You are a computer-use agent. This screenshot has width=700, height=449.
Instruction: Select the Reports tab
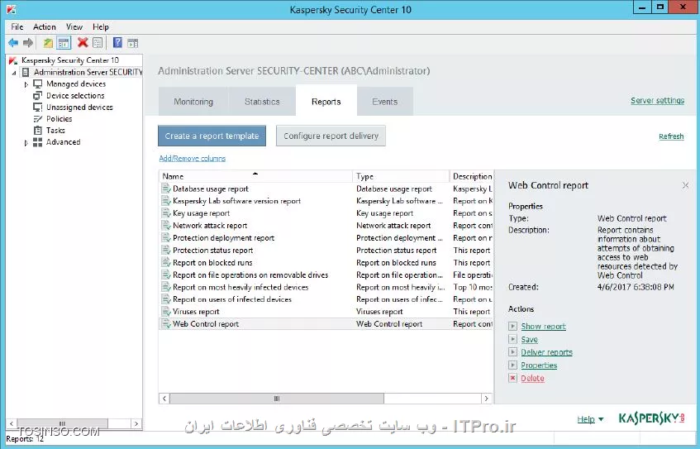[x=326, y=102]
